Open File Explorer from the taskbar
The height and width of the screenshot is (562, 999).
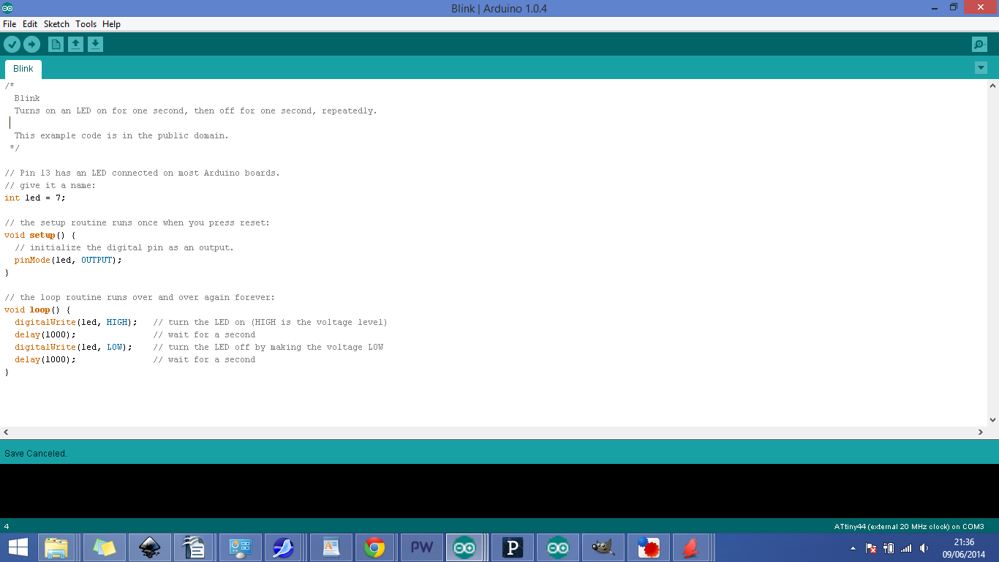(56, 547)
